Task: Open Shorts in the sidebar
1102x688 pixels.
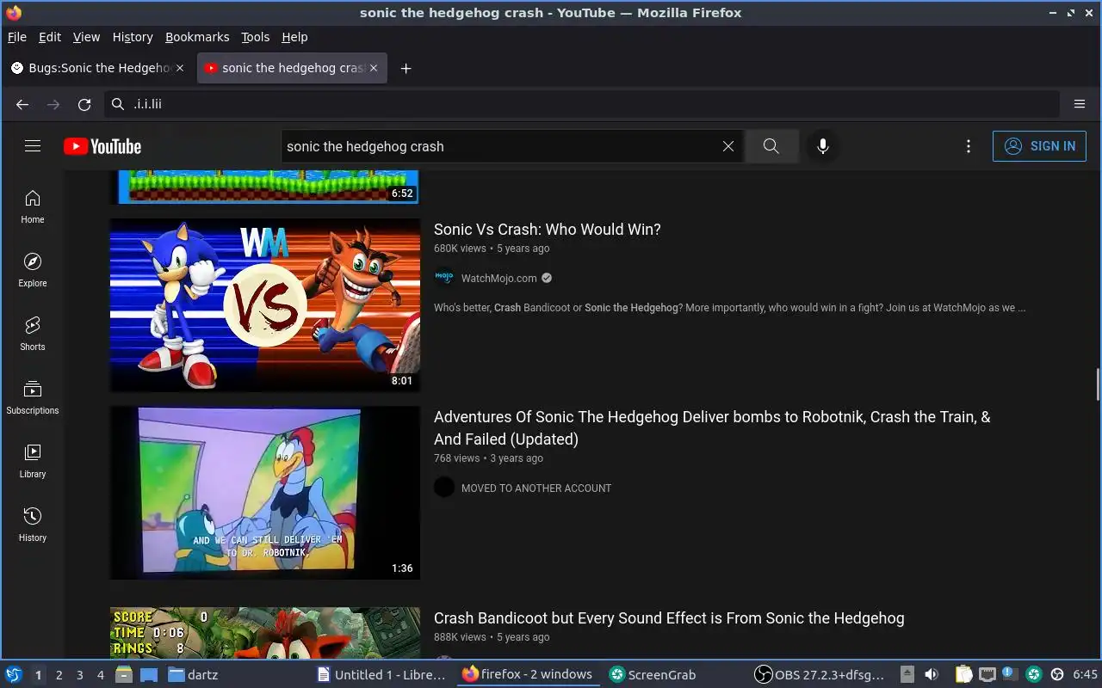Action: [33, 334]
